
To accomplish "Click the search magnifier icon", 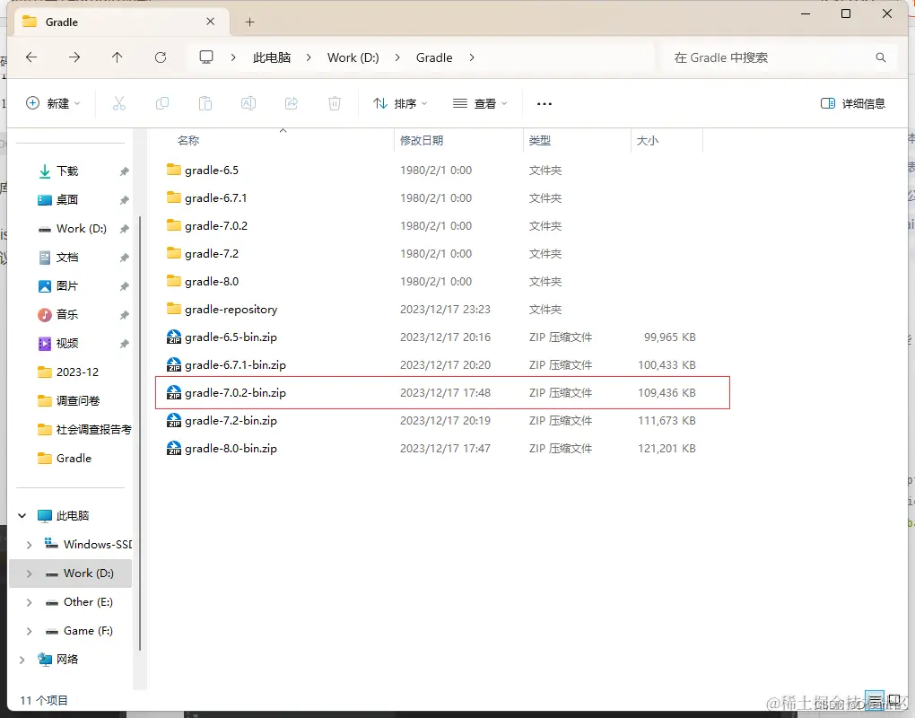I will pyautogui.click(x=881, y=57).
